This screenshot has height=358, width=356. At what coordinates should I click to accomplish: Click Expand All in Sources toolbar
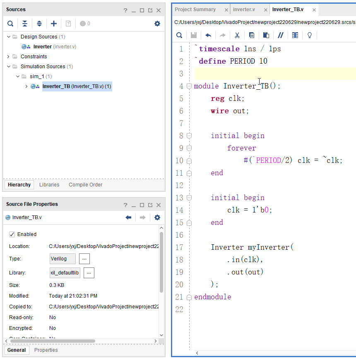click(39, 24)
